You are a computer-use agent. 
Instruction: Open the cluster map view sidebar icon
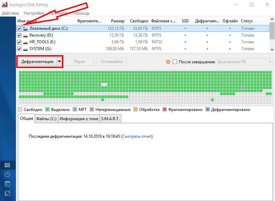7,165
